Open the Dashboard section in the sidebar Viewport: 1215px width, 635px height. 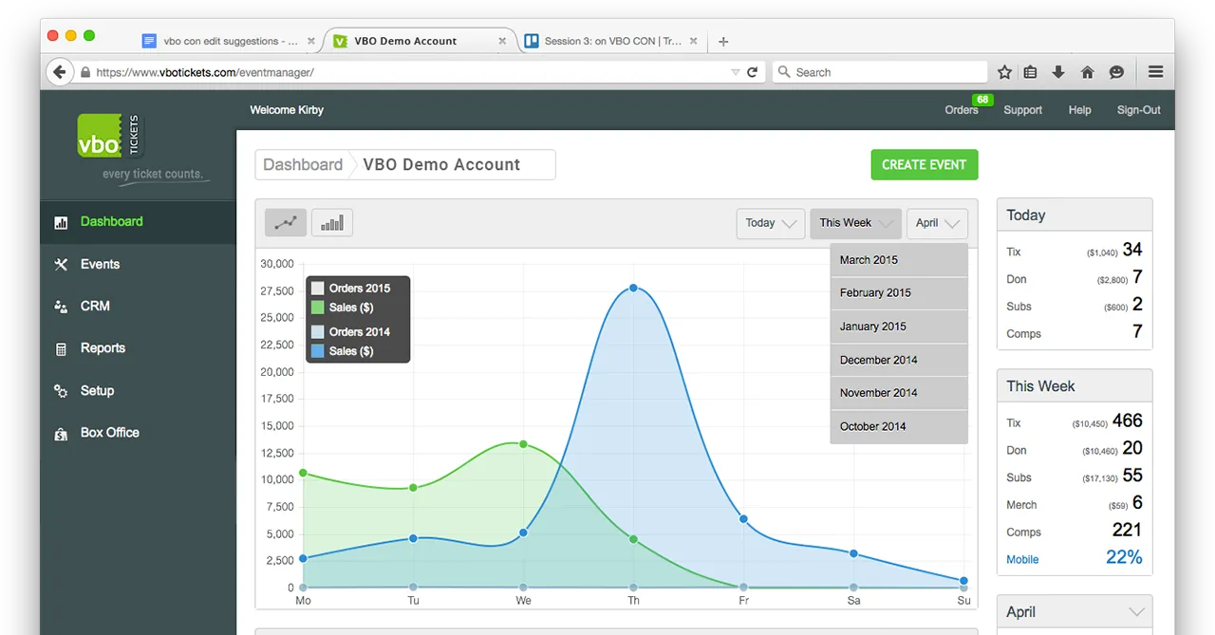click(x=111, y=221)
